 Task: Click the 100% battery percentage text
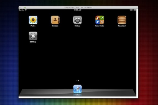click(x=131, y=10)
